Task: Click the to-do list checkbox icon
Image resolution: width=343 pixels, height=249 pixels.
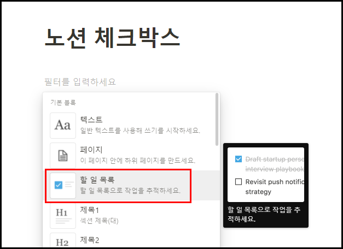Action: 63,186
